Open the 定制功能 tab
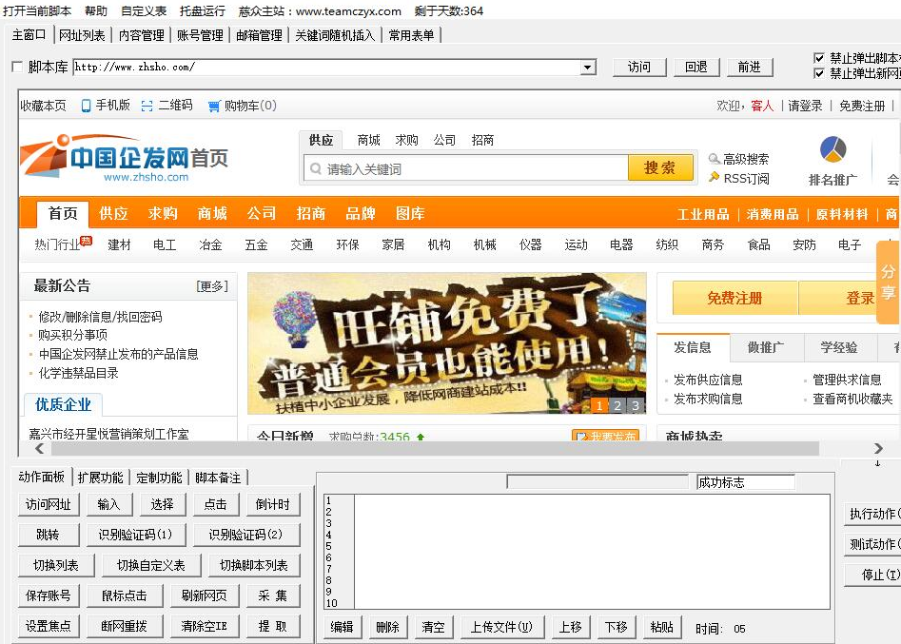This screenshot has height=644, width=901. [159, 478]
